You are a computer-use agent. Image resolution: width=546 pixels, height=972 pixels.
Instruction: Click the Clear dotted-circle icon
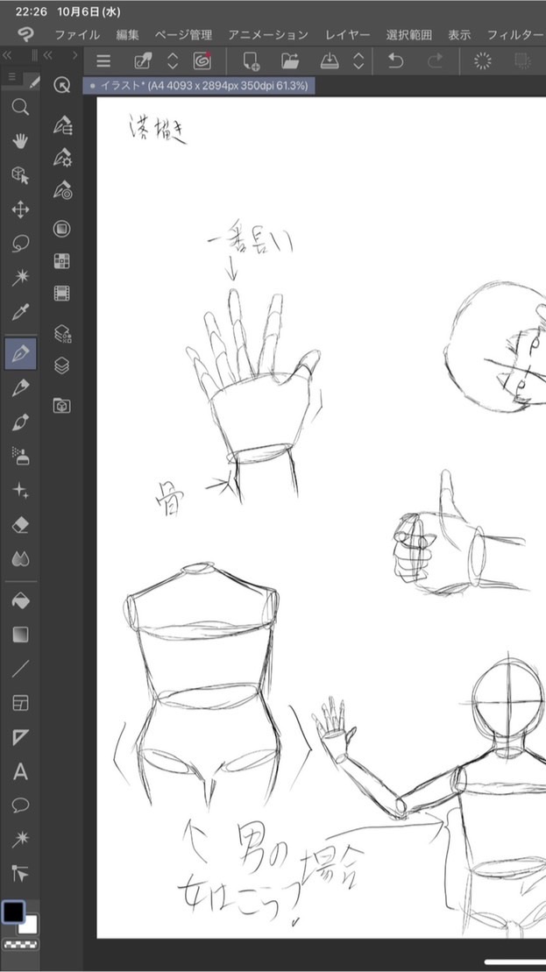(482, 60)
